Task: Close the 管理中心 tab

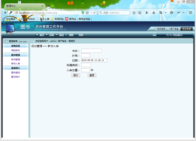Action: click(x=42, y=6)
